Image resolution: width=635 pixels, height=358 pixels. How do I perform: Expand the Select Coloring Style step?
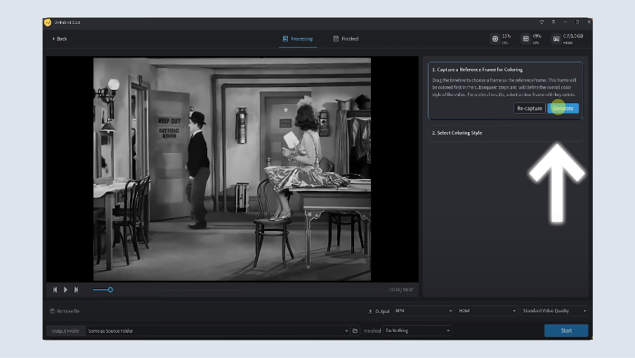pos(505,133)
